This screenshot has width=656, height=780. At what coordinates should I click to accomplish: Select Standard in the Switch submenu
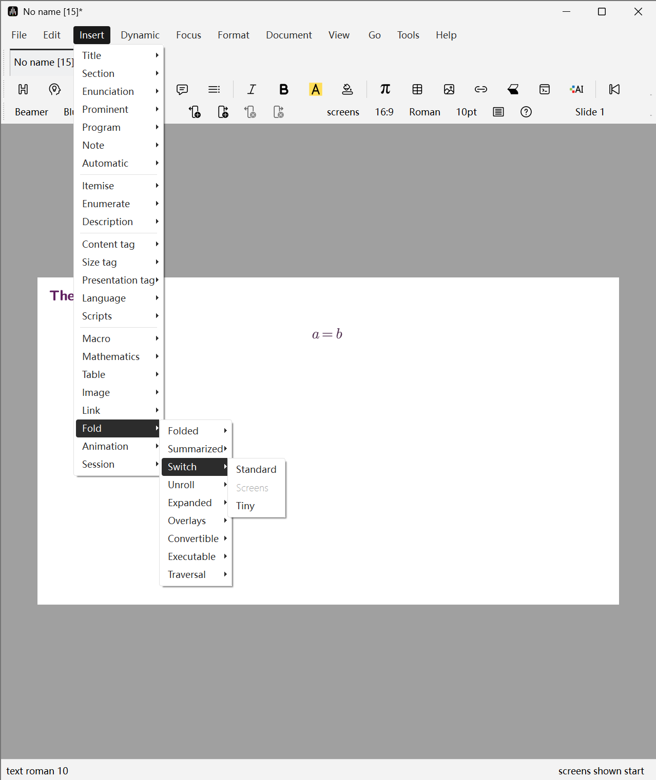tap(256, 469)
